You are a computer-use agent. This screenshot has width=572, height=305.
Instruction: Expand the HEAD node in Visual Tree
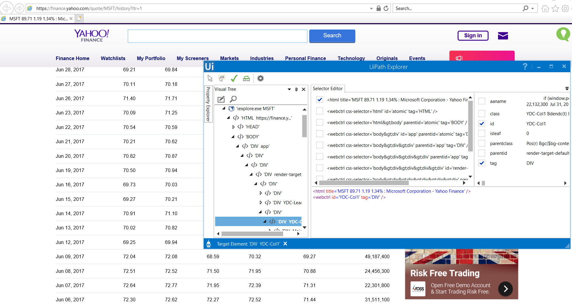point(234,127)
